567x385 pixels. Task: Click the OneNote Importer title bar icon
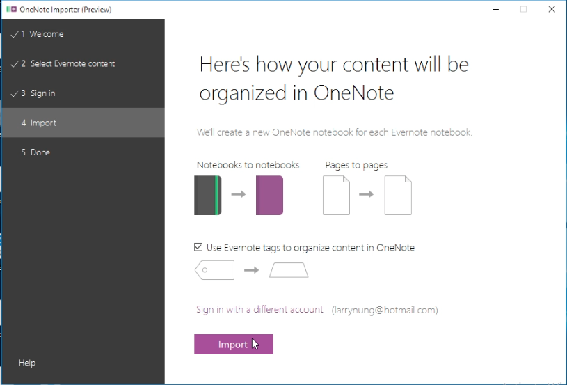[x=11, y=9]
